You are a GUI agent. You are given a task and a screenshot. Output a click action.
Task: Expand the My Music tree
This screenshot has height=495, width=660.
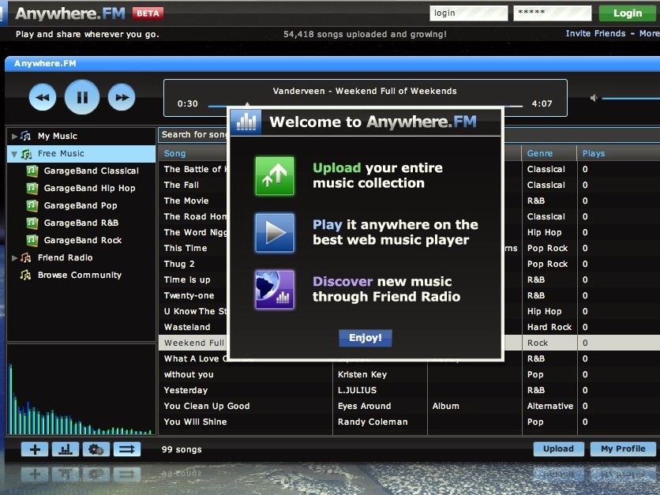pyautogui.click(x=14, y=136)
